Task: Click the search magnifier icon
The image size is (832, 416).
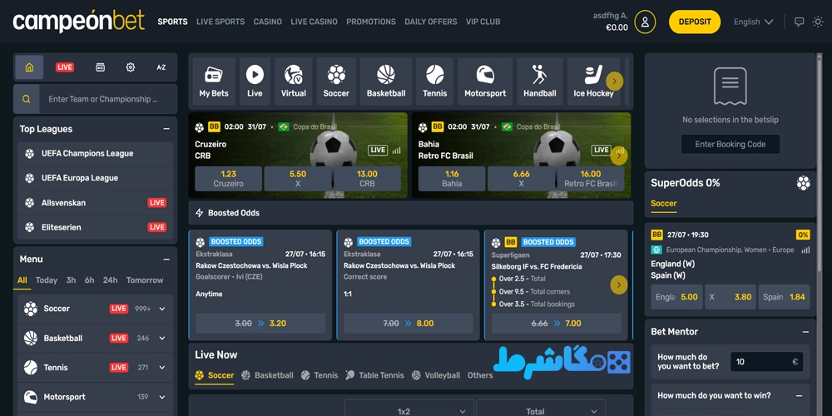Action: [27, 99]
